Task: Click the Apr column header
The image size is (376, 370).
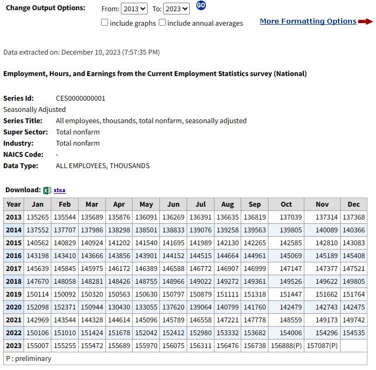Action: [x=119, y=205]
